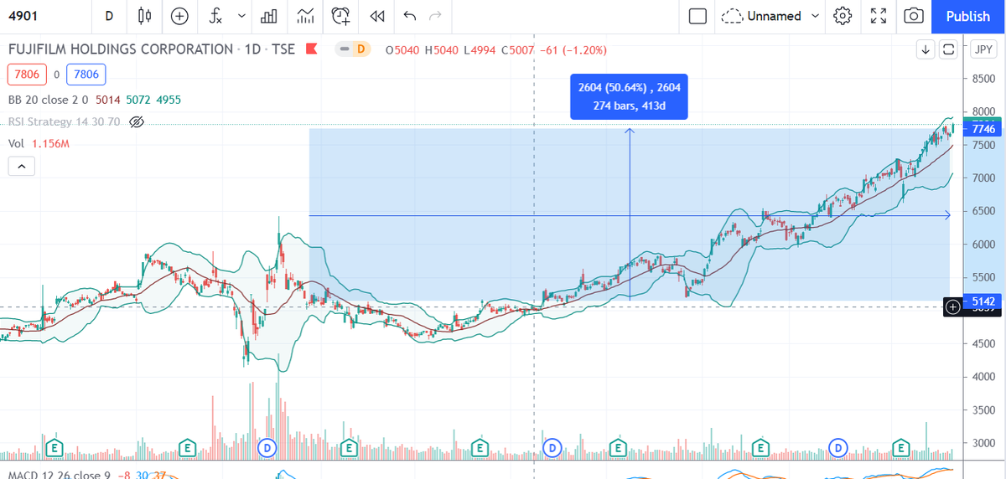Select the Vol 1.156M legend
The image size is (1006, 479).
39,144
